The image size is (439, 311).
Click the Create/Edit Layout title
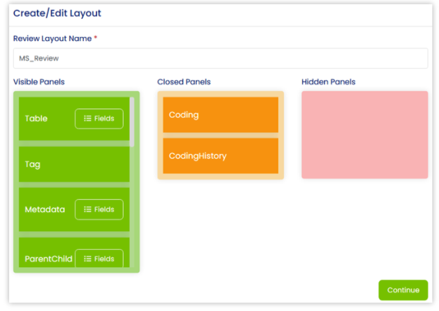click(58, 13)
